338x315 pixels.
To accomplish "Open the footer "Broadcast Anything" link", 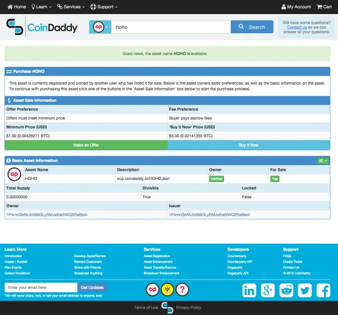I will pos(88,273).
